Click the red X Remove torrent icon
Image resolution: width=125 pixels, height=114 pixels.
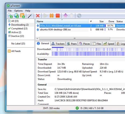click(x=38, y=16)
